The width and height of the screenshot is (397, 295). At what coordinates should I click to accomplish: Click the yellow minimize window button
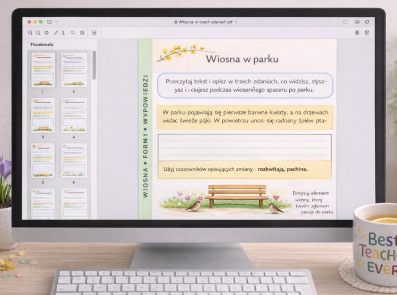click(x=35, y=22)
